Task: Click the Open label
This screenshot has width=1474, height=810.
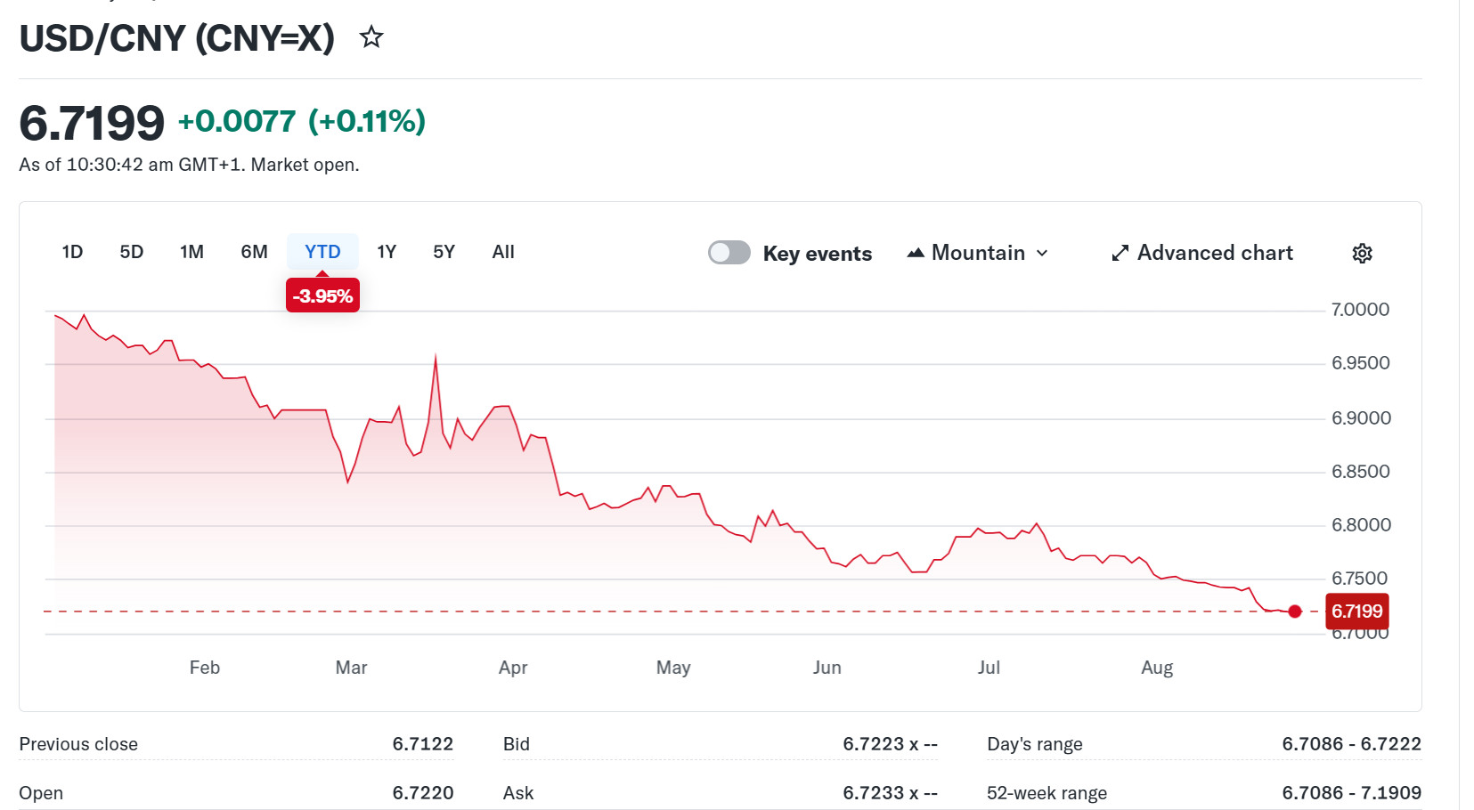Action: 41,793
